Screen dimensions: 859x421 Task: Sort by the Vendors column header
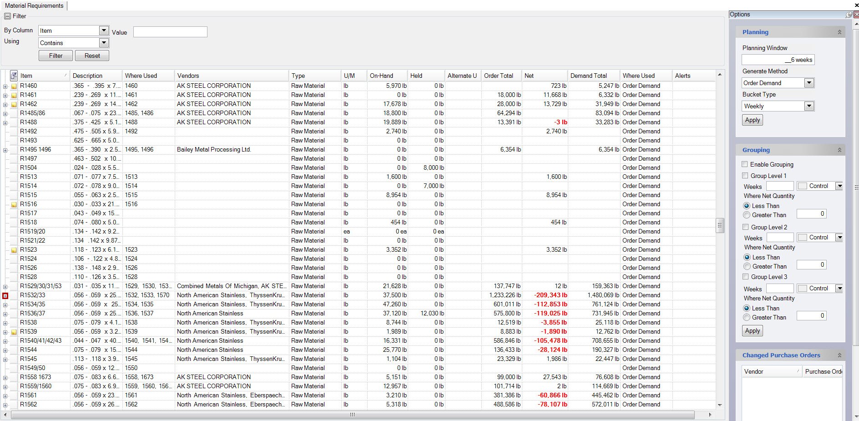point(231,76)
